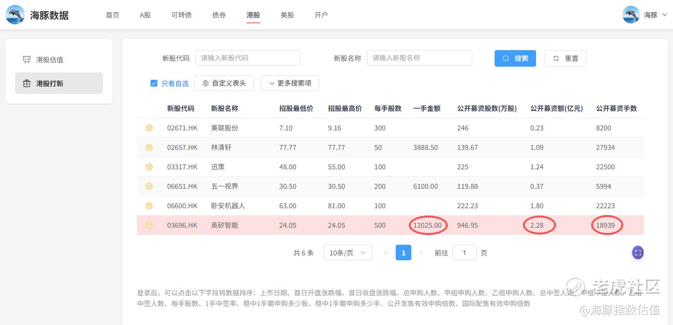Click the 公开募资手数 column header

[616, 108]
